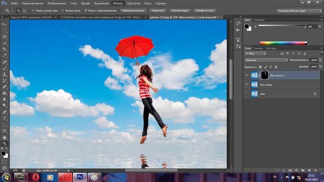Open the Непрозрачность opacity dropdown arrow
The height and width of the screenshot is (182, 324).
coord(321,60)
